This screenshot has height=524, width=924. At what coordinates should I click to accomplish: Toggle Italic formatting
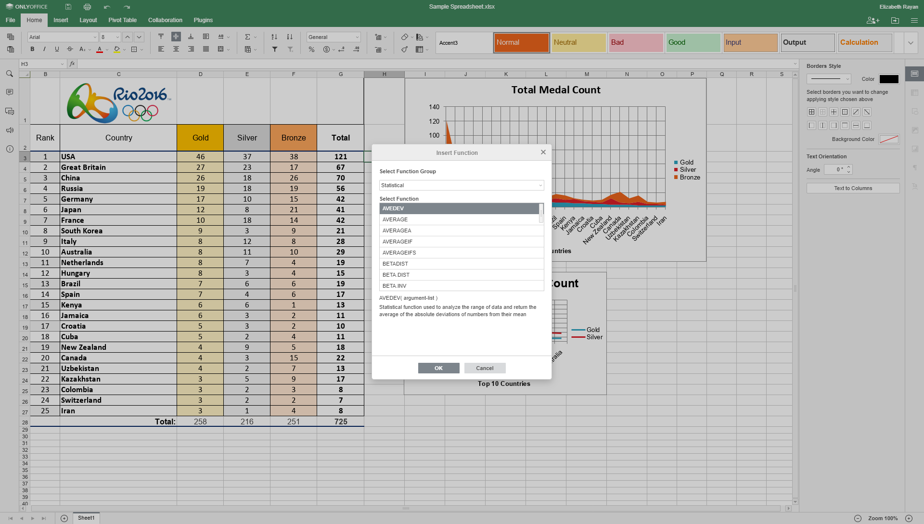(x=44, y=49)
